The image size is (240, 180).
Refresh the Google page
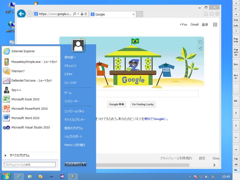pos(86,14)
